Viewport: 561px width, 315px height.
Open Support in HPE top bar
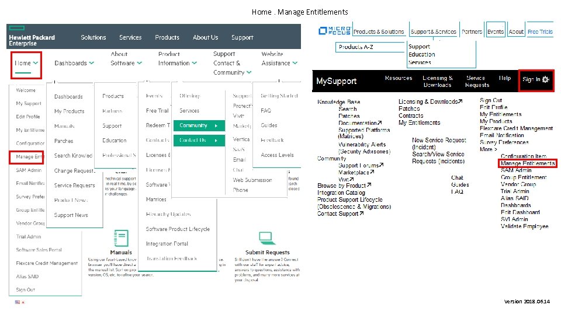click(x=242, y=37)
